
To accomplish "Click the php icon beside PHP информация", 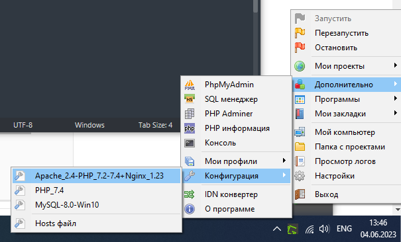I will 190,128.
